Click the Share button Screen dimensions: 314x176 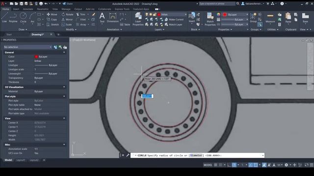(x=68, y=3)
